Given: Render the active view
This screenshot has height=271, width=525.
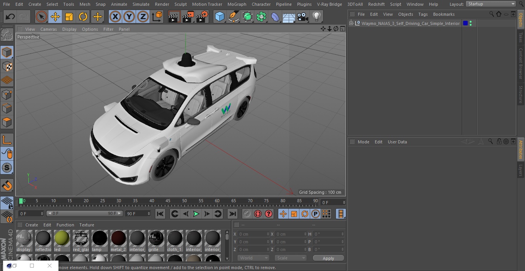Looking at the screenshot, I should click(x=174, y=17).
